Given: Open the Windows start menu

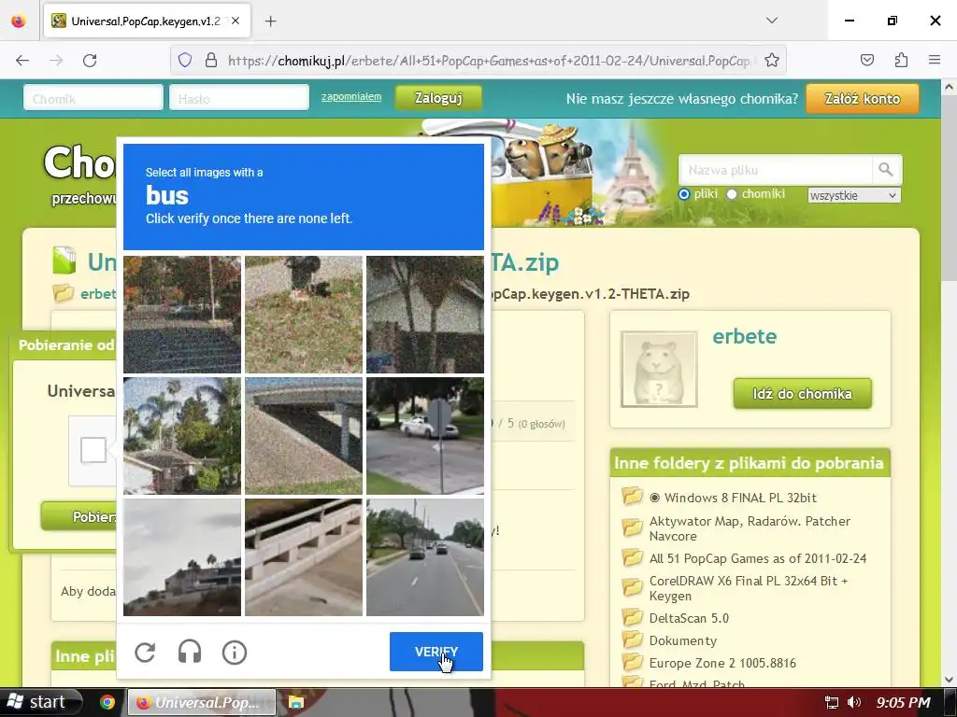Looking at the screenshot, I should click(40, 702).
